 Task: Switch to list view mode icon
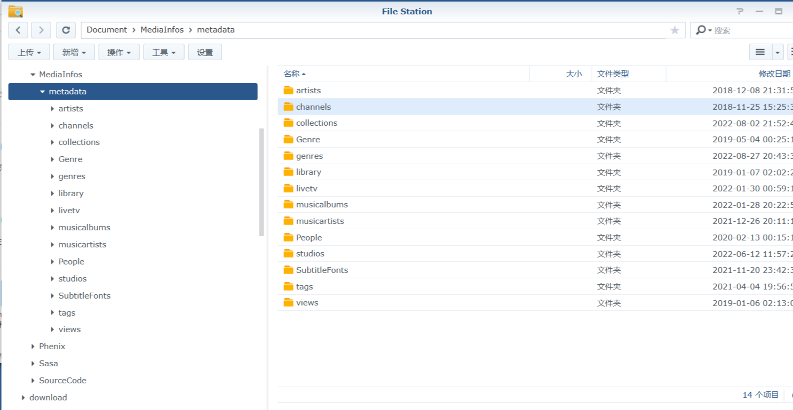pyautogui.click(x=760, y=52)
